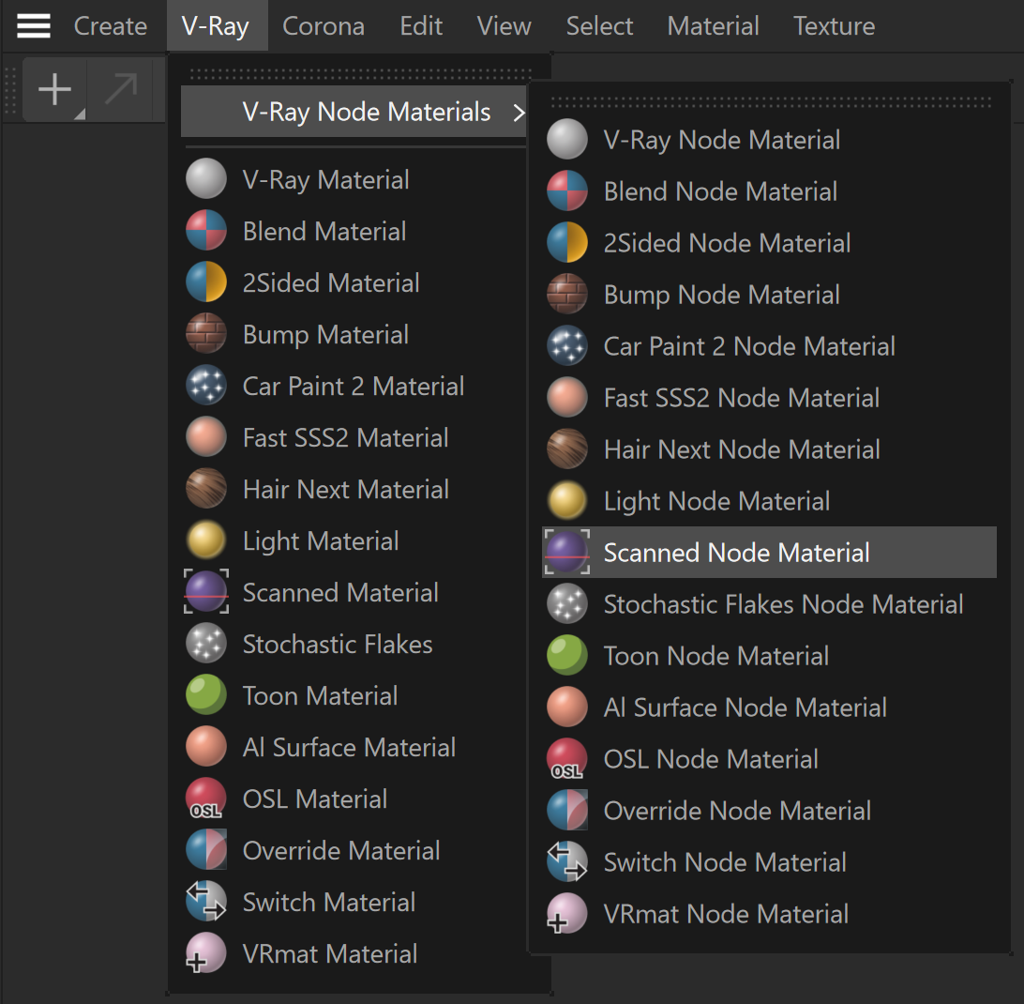The width and height of the screenshot is (1024, 1004).
Task: Open the Texture menu
Action: 834,26
